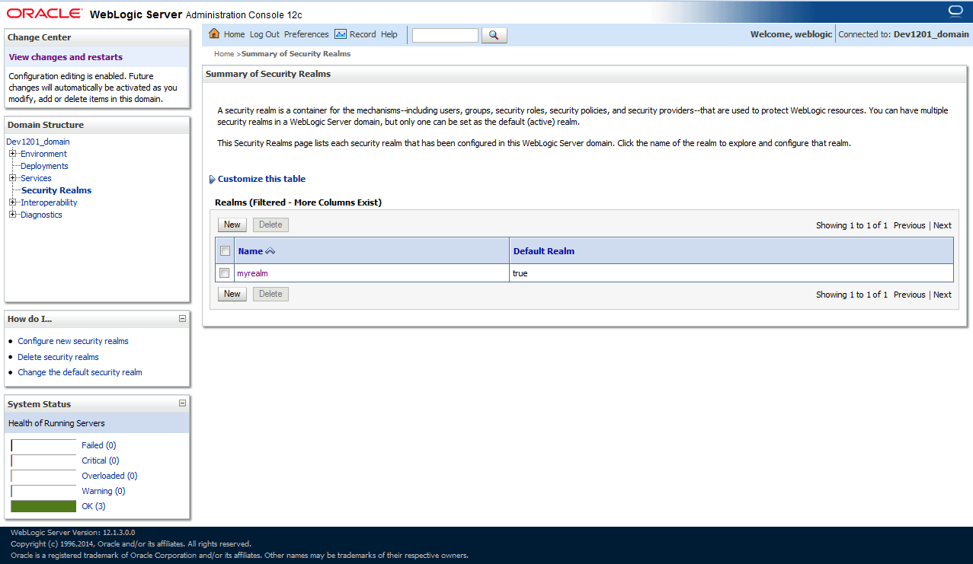Screen dimensions: 973x564
Task: Click the magnifier search button
Action: tap(494, 35)
